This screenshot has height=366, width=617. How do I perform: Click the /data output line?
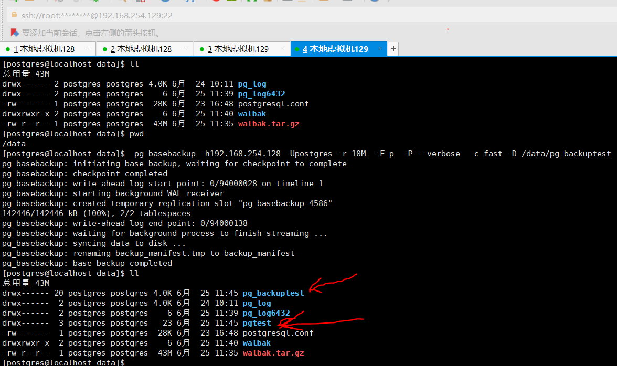tap(14, 144)
